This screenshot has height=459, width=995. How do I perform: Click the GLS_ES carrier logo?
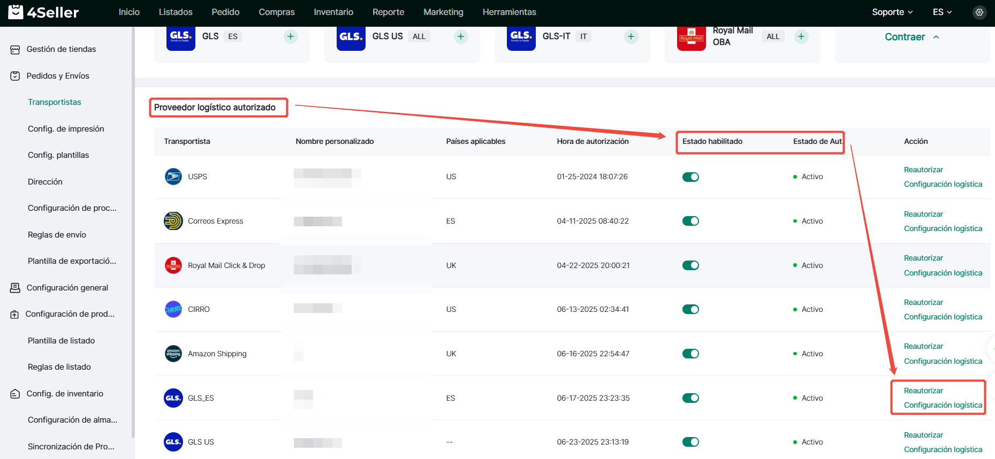(x=173, y=398)
